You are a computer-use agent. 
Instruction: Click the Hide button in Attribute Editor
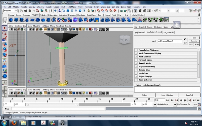point(197,45)
